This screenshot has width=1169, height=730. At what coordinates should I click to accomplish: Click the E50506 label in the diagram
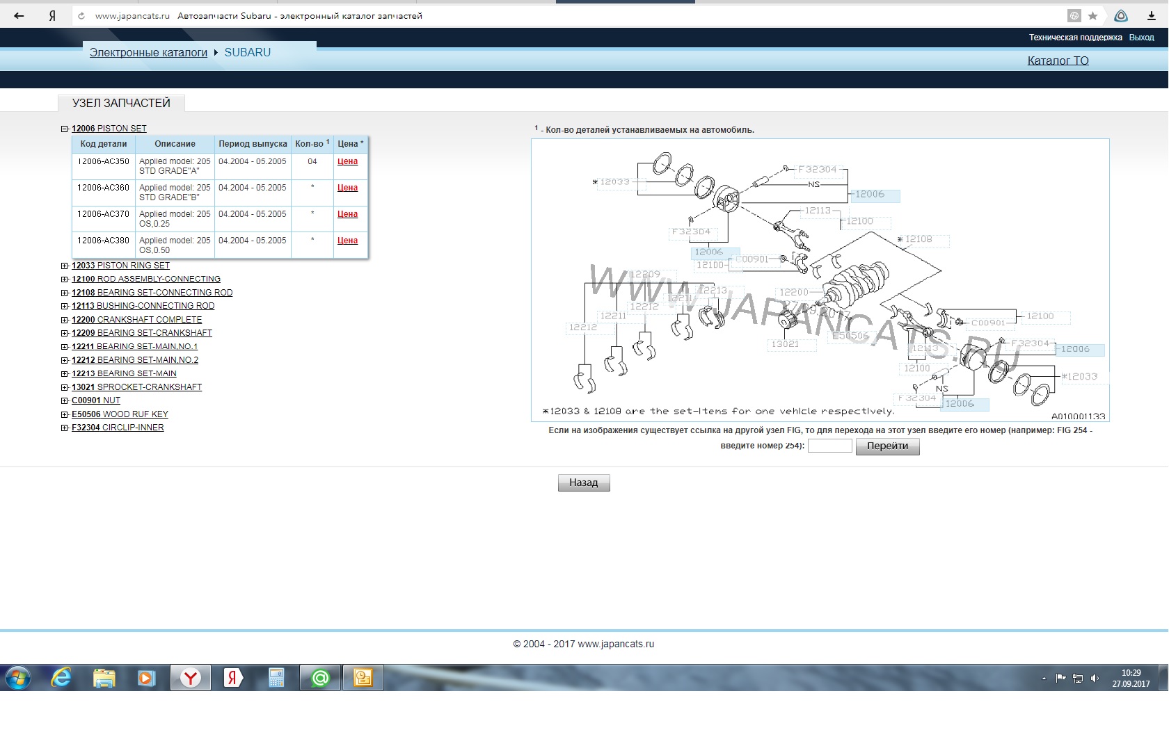point(850,336)
